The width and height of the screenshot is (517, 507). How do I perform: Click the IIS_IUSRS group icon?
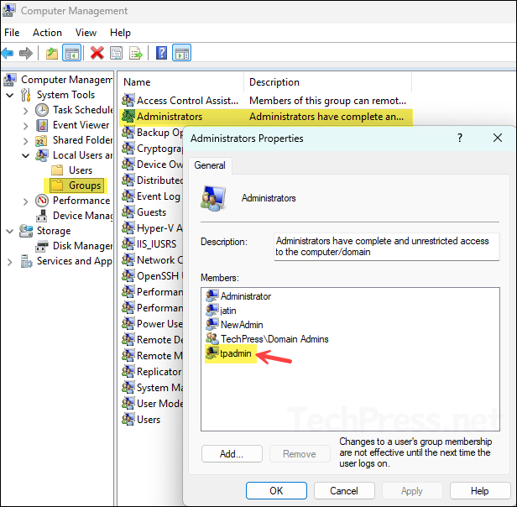click(x=128, y=243)
